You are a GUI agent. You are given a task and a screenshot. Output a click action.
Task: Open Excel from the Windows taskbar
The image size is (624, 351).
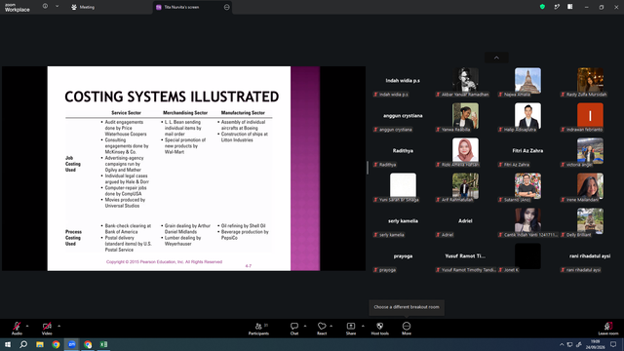103,344
